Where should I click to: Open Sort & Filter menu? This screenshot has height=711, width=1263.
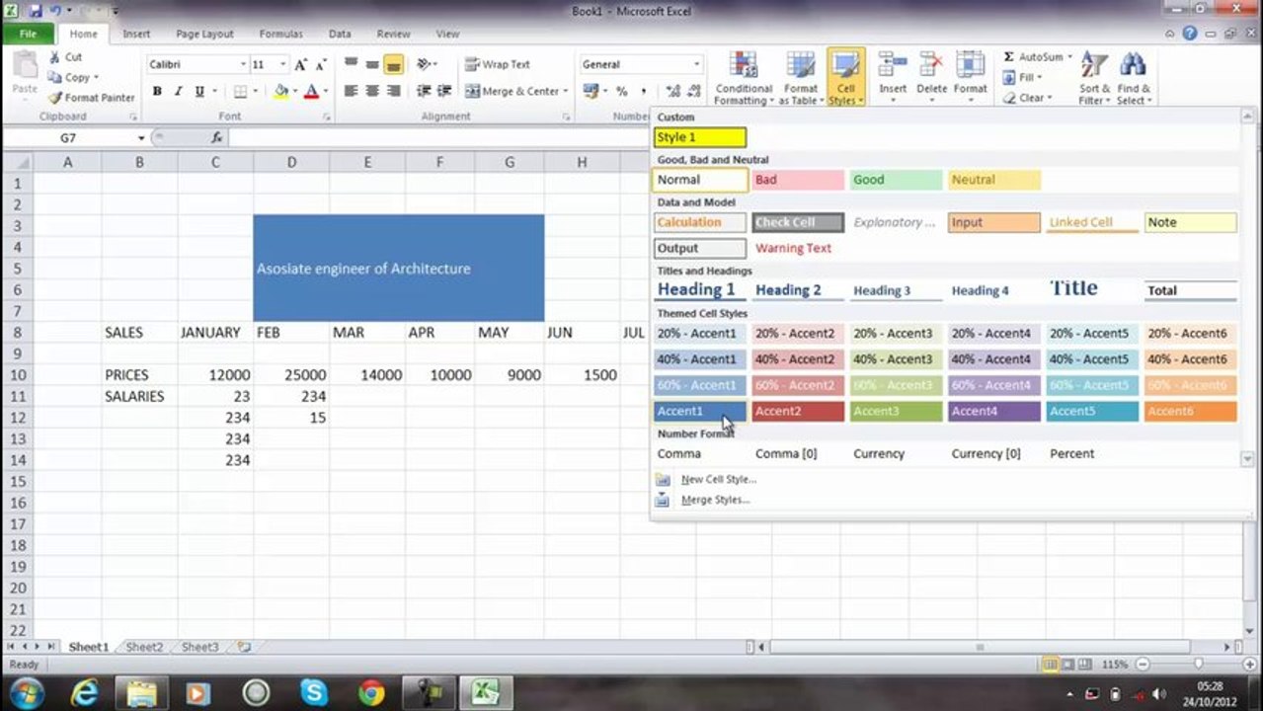[x=1092, y=77]
